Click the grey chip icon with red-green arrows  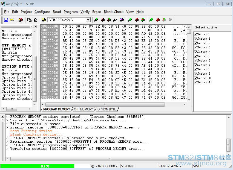pos(164,20)
